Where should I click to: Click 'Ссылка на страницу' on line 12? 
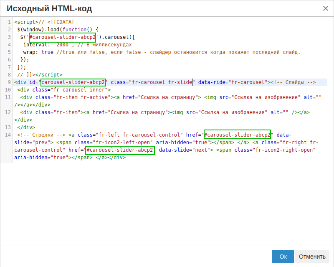click(x=138, y=112)
